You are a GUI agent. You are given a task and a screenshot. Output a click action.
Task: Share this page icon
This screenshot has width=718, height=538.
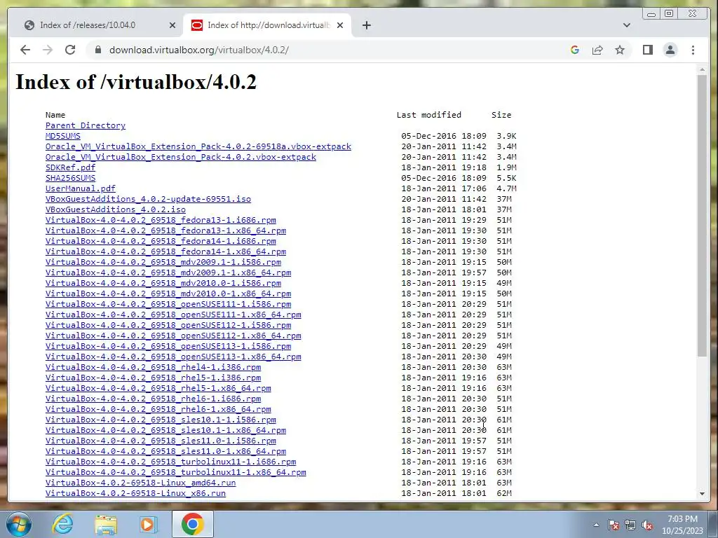[597, 50]
